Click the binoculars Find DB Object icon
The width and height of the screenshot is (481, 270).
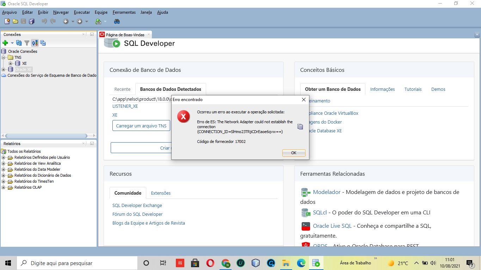pyautogui.click(x=117, y=21)
